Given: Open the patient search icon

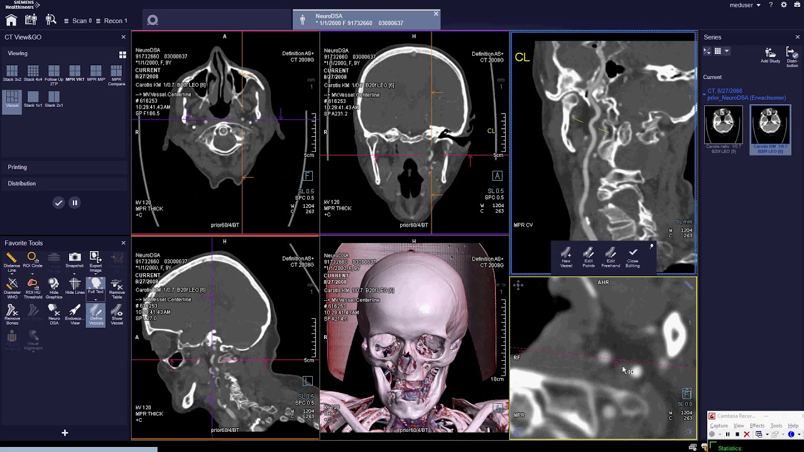Looking at the screenshot, I should 51,21.
